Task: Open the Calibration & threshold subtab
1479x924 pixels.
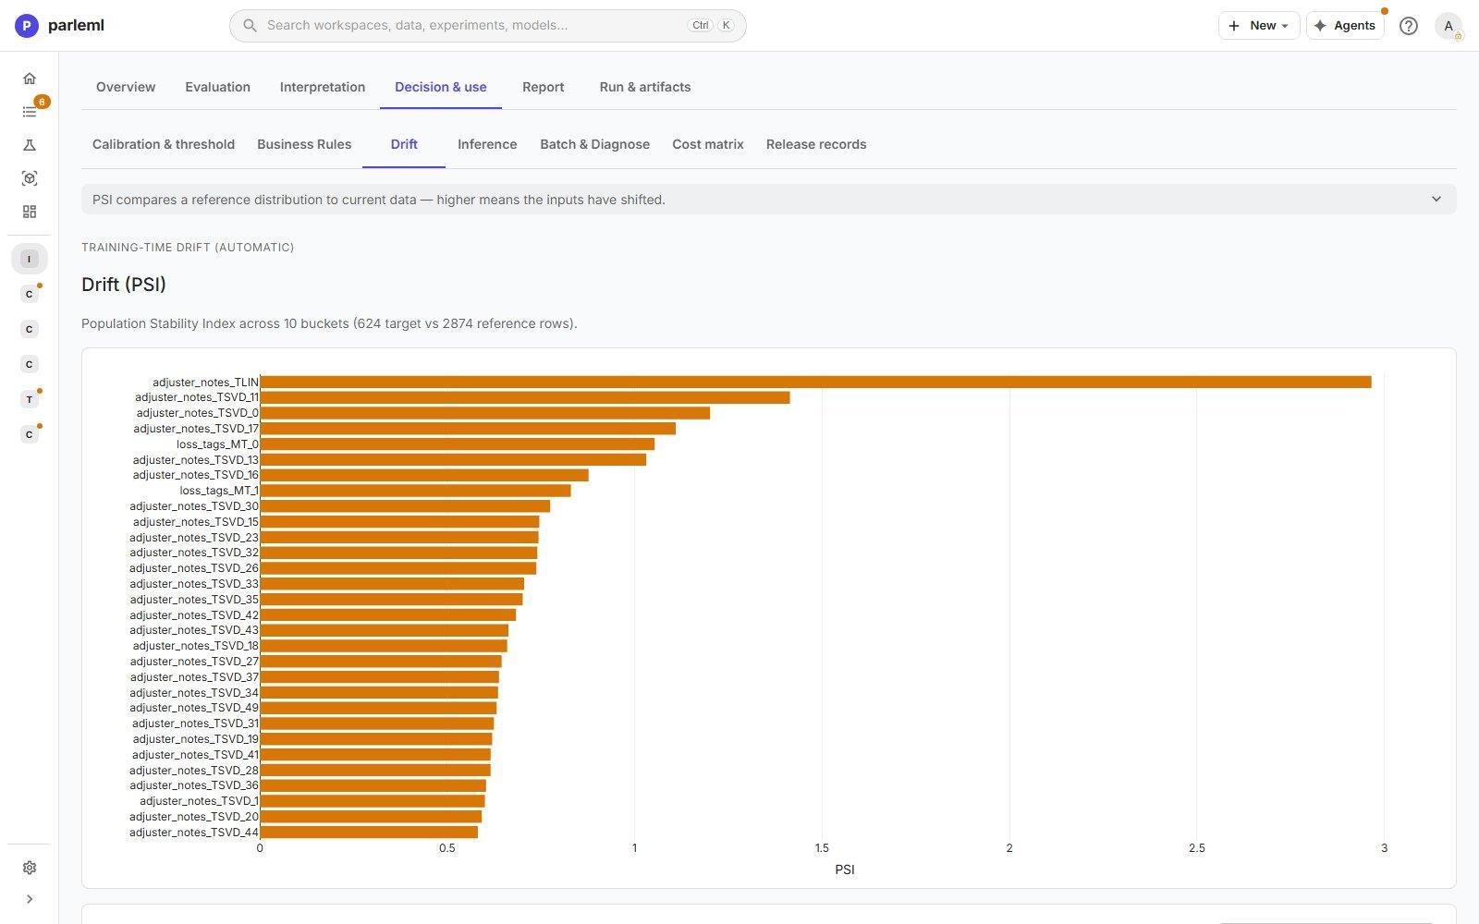Action: point(164,144)
